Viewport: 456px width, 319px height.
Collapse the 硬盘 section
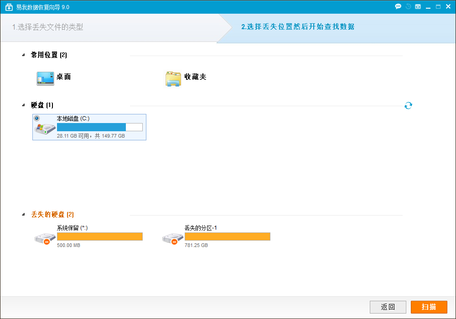tap(24, 105)
